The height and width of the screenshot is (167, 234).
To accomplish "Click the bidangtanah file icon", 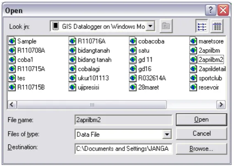I will tap(72, 50).
